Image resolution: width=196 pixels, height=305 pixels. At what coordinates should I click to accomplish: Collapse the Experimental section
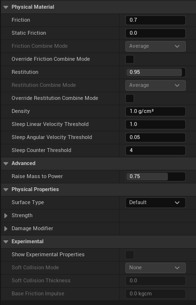[6, 242]
